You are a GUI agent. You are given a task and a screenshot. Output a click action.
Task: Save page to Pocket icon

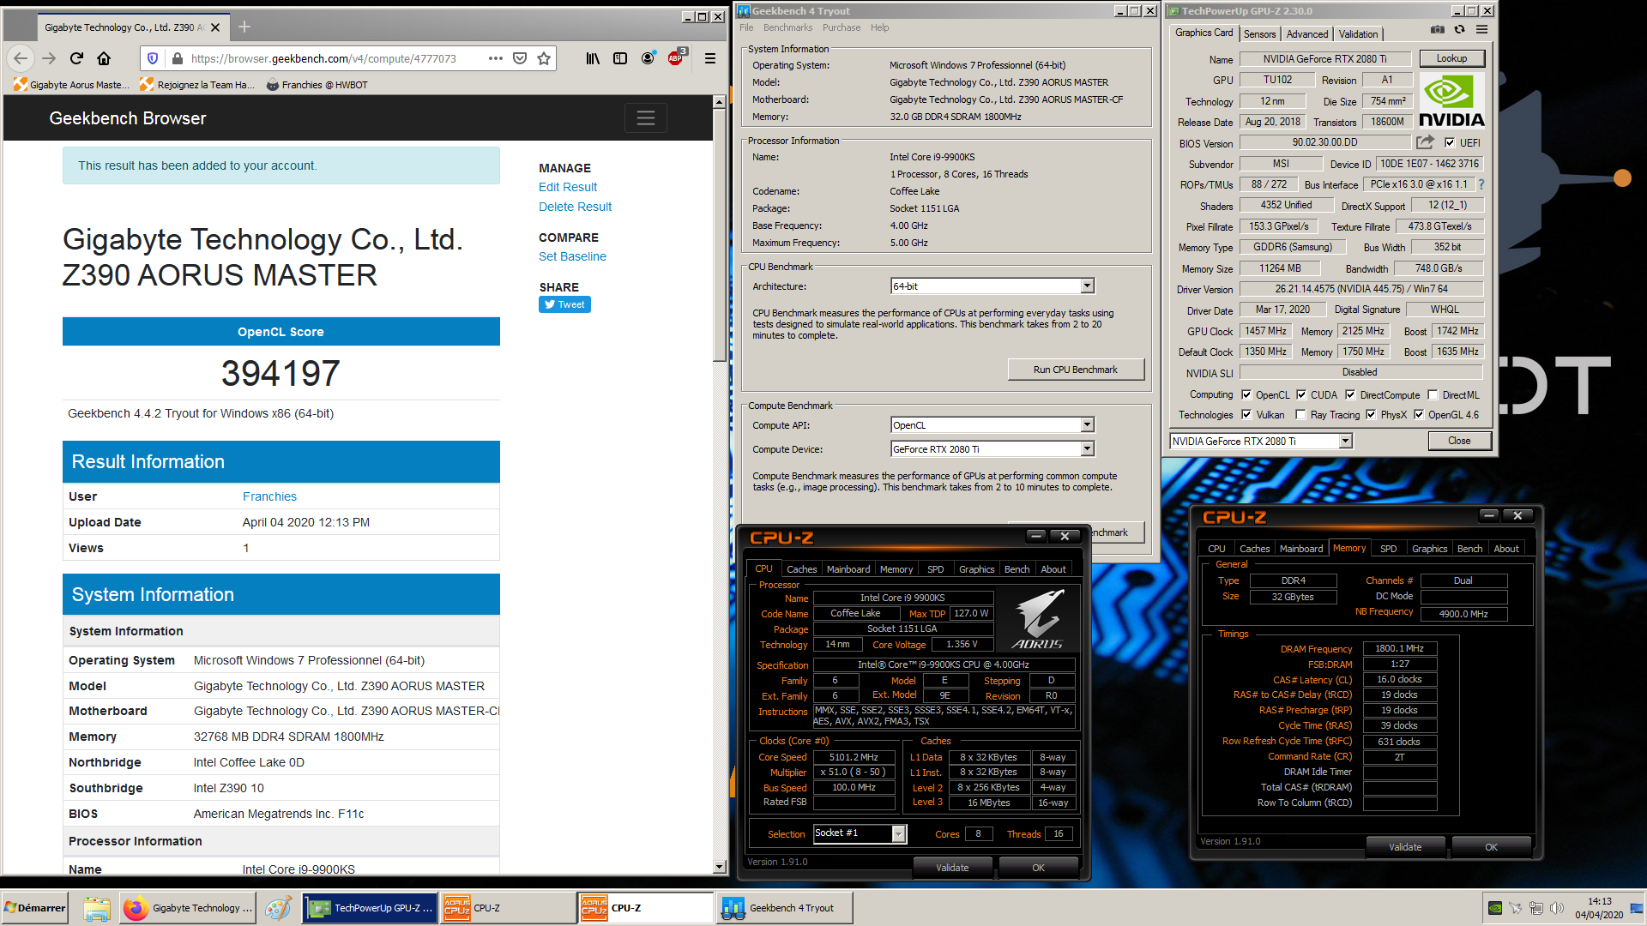[520, 58]
